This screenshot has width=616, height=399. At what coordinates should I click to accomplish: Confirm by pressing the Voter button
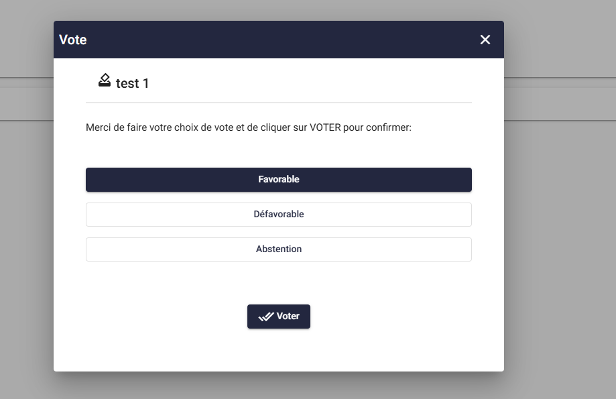pos(279,317)
